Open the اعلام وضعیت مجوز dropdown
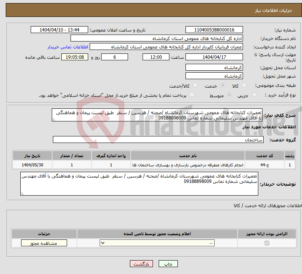Screen dimensions: 302x274 click(157, 243)
